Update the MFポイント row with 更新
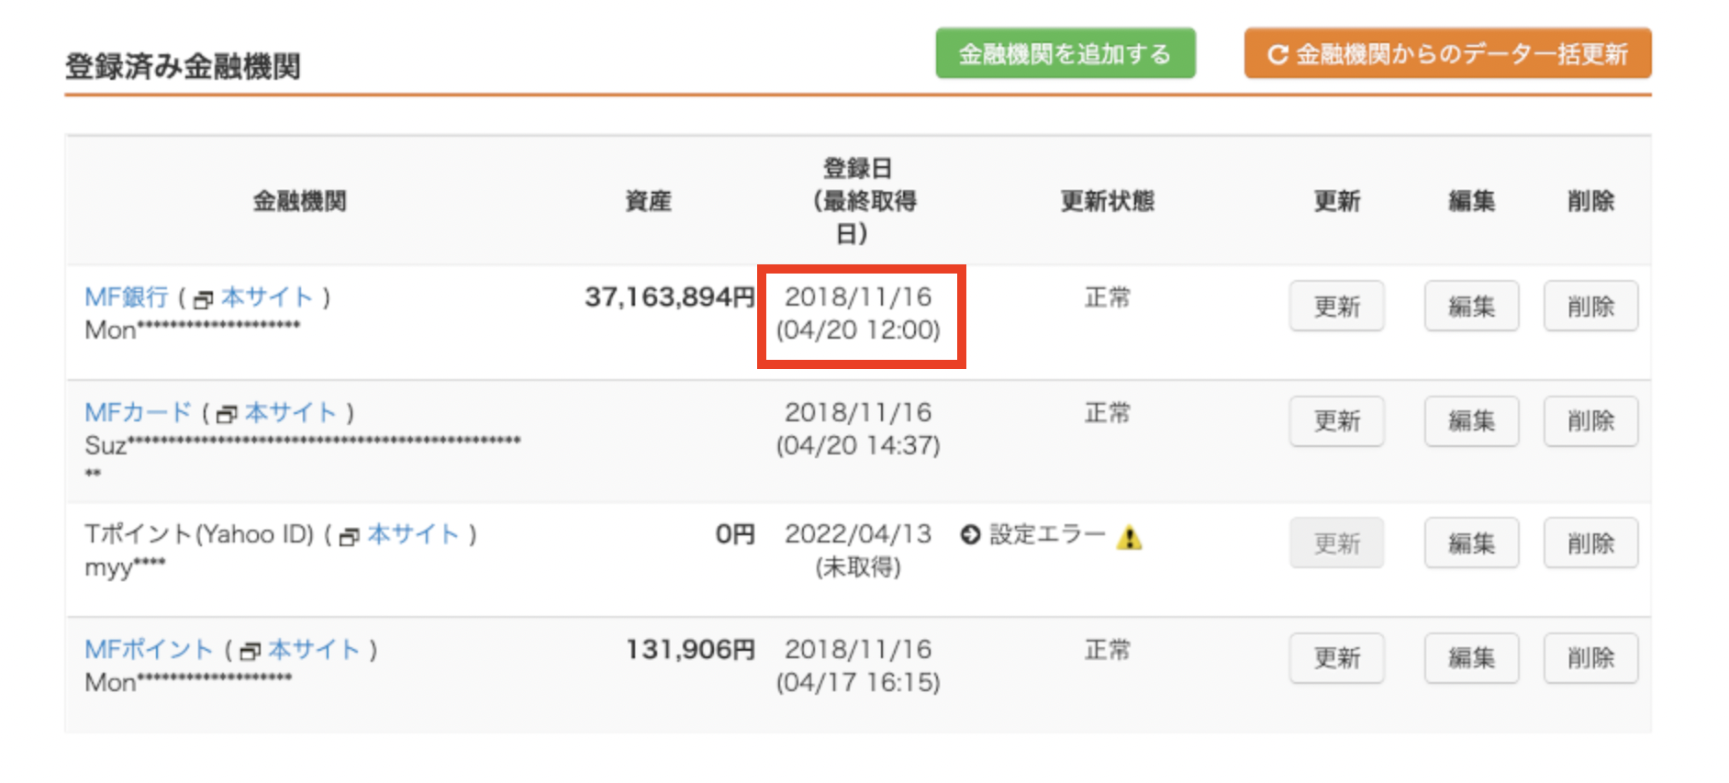 (x=1336, y=658)
